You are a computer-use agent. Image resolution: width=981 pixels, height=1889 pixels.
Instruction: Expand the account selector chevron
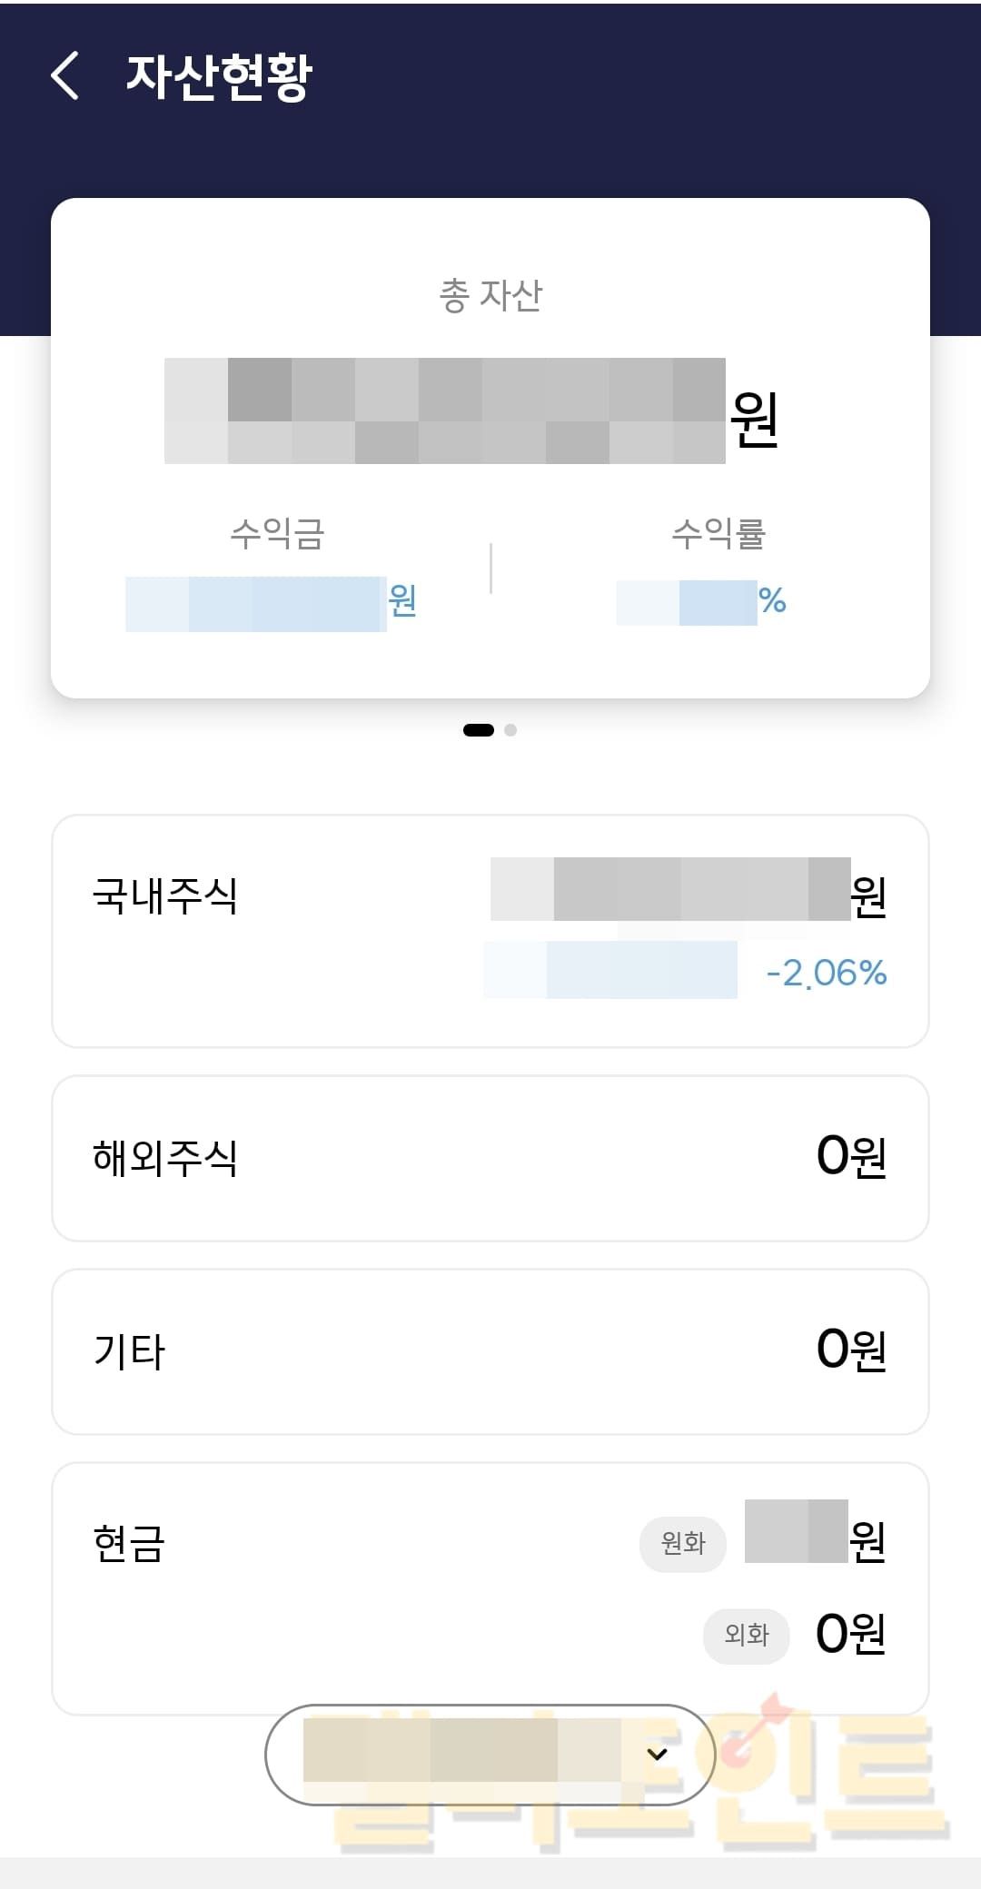click(658, 1754)
